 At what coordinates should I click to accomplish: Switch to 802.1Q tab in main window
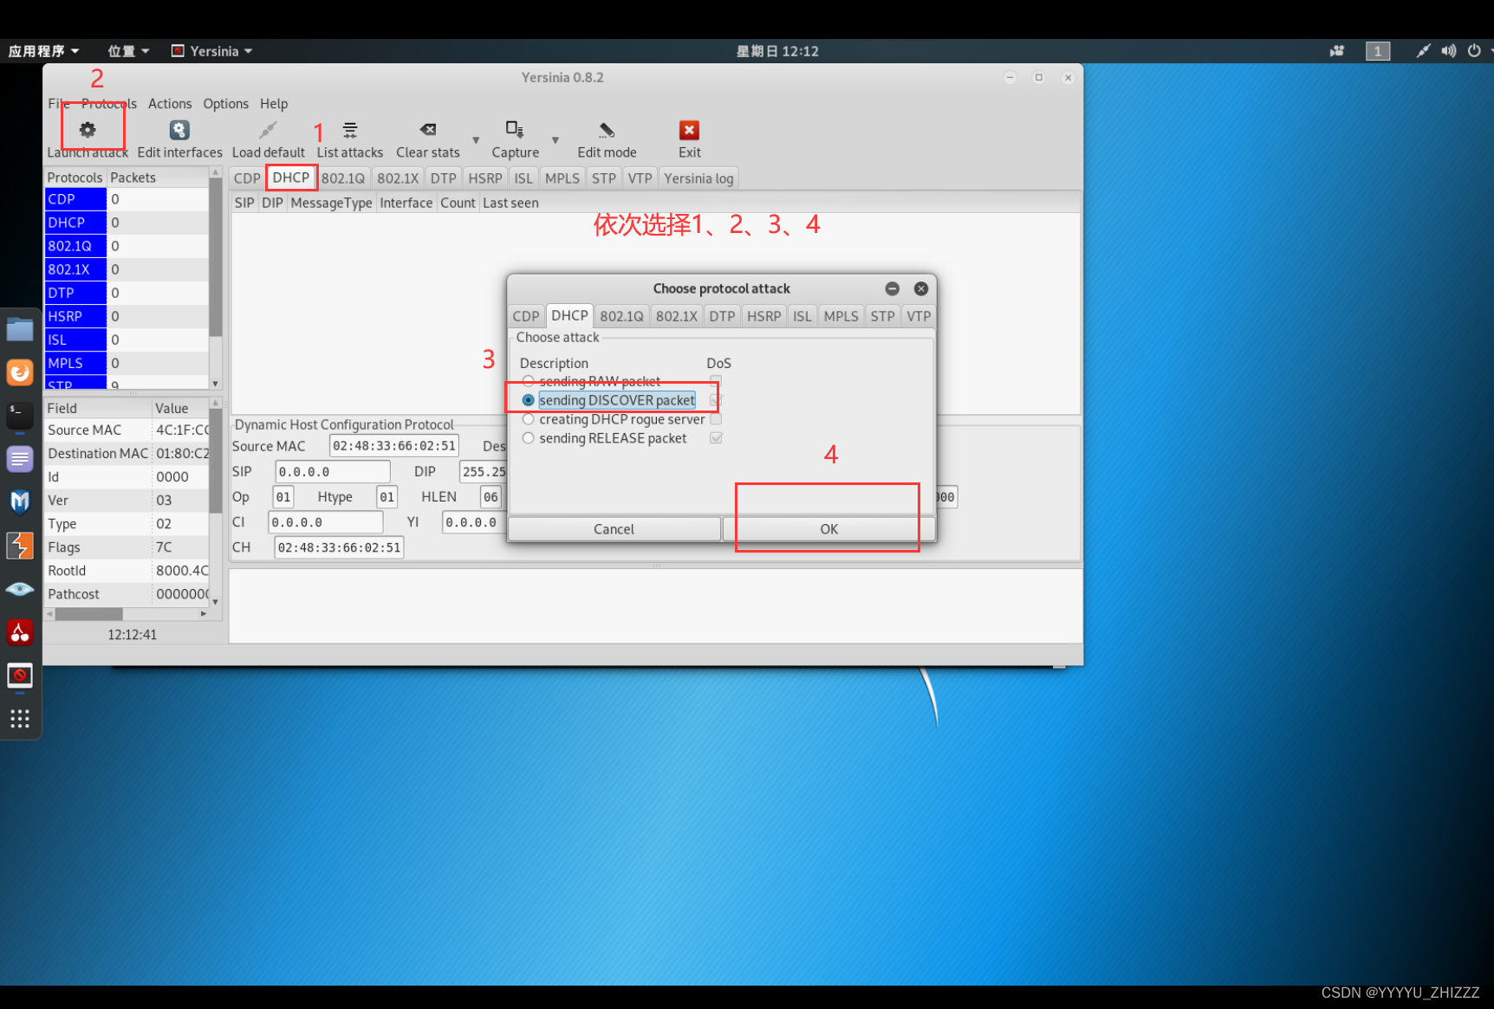point(343,178)
